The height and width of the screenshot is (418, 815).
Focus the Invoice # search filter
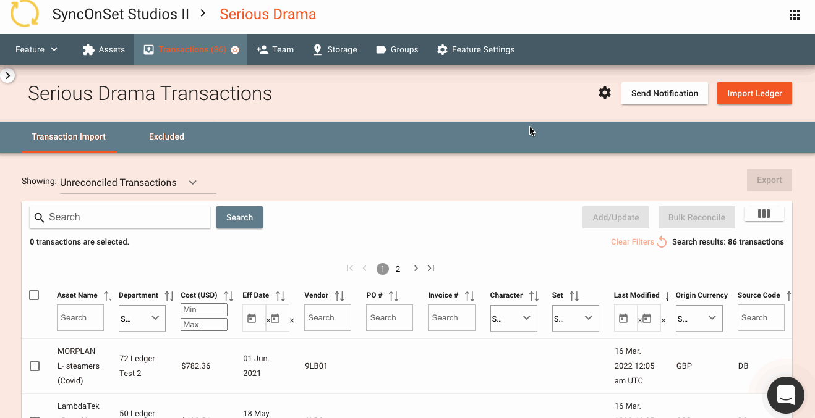(451, 318)
